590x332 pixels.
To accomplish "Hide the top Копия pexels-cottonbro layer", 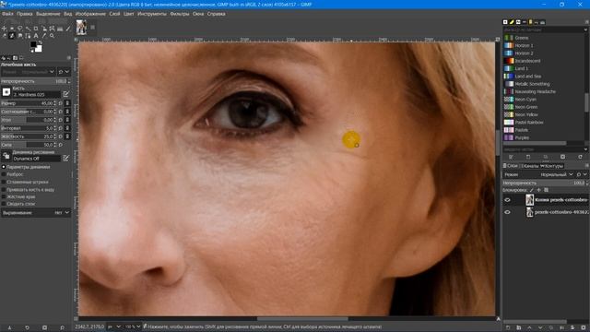I will tap(507, 200).
